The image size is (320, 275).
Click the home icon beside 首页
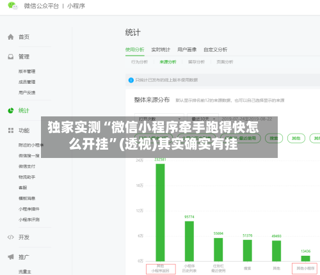(x=11, y=37)
